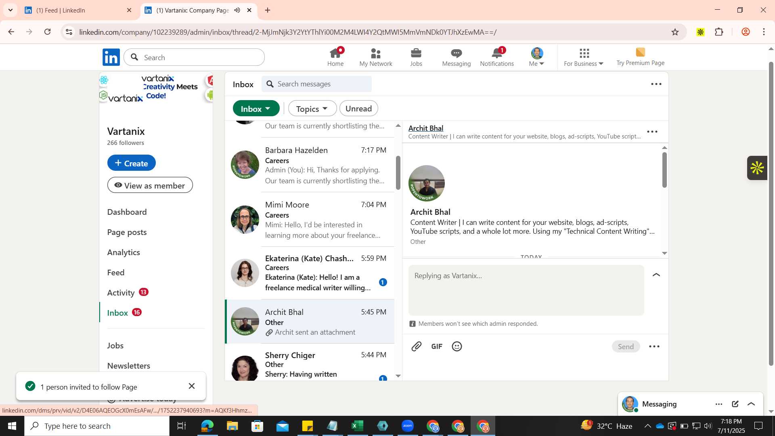Open conversation options for Archit Bhal thread
Image resolution: width=775 pixels, height=436 pixels.
pos(652,132)
